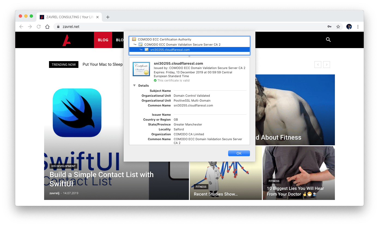Click the browser back arrow
379x226 pixels.
tap(21, 27)
